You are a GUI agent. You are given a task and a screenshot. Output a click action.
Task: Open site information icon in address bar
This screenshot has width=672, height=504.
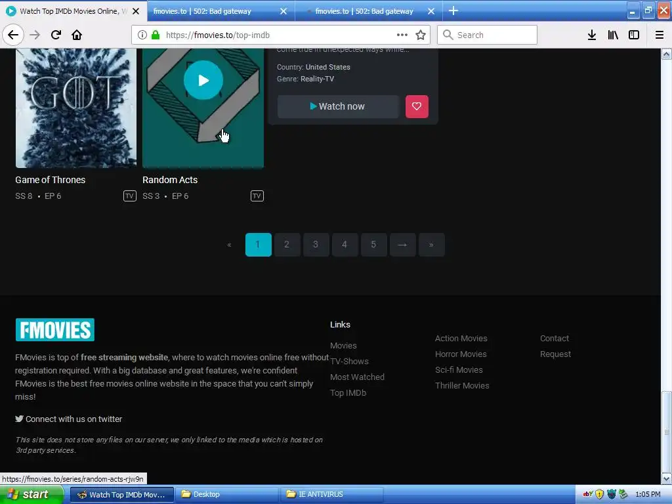[x=142, y=35]
